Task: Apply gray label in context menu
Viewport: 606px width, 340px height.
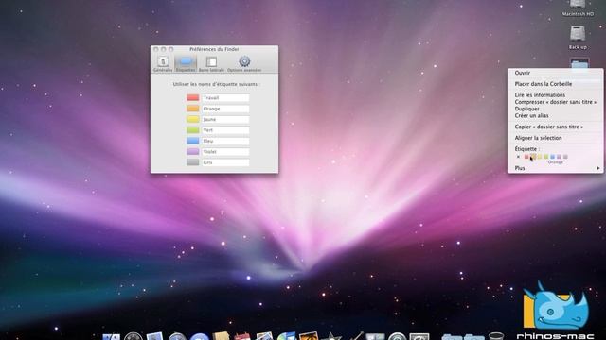Action: tap(565, 157)
